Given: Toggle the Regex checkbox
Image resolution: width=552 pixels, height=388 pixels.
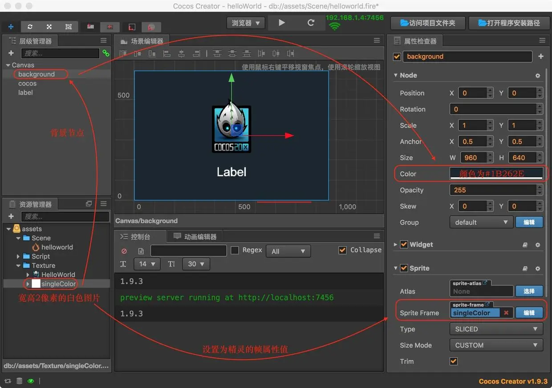Looking at the screenshot, I should [x=235, y=251].
